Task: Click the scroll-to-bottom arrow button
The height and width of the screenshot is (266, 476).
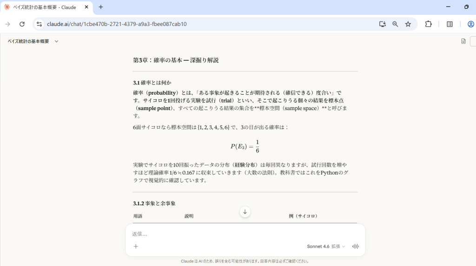Action: (x=245, y=212)
